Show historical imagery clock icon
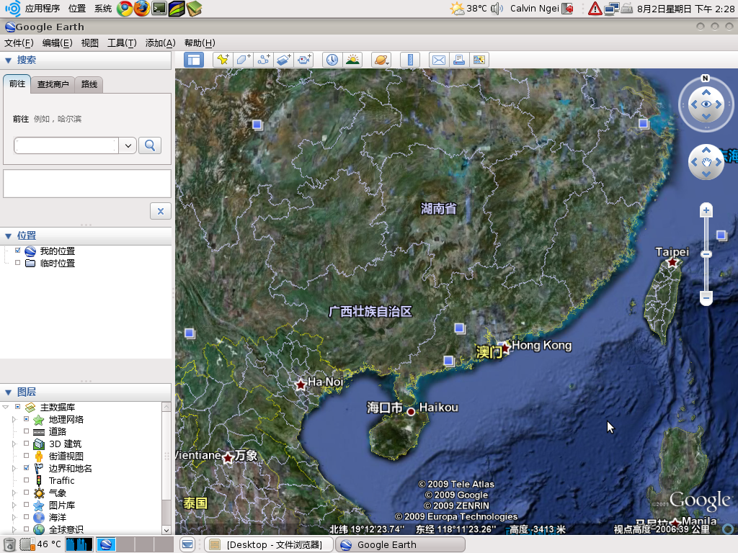The width and height of the screenshot is (738, 553). coord(332,60)
